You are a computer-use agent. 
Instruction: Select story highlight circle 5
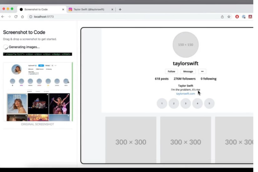pyautogui.click(x=209, y=103)
